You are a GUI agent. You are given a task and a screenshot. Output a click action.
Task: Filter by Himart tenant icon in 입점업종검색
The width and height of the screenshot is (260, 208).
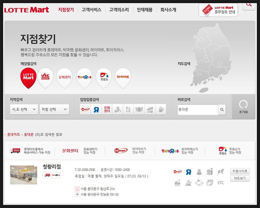pos(85,109)
